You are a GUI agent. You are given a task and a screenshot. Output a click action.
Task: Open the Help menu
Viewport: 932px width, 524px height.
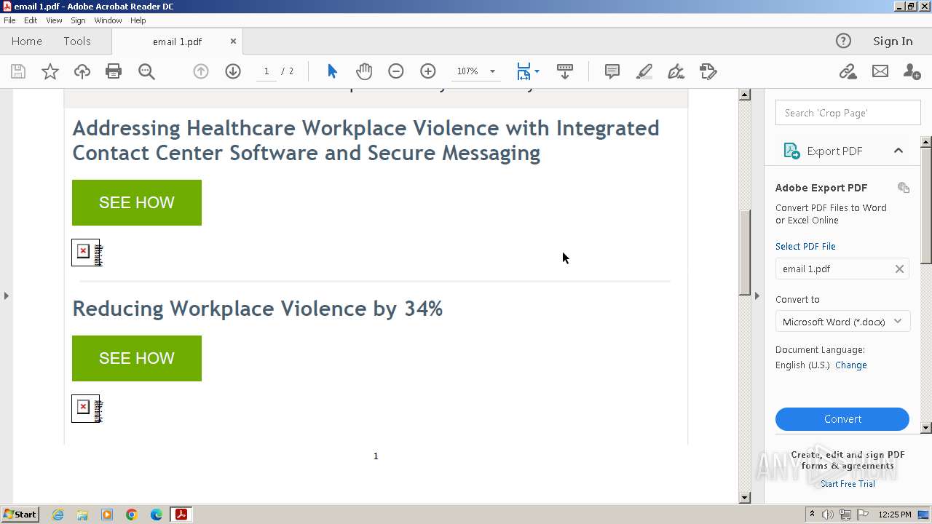coord(138,20)
